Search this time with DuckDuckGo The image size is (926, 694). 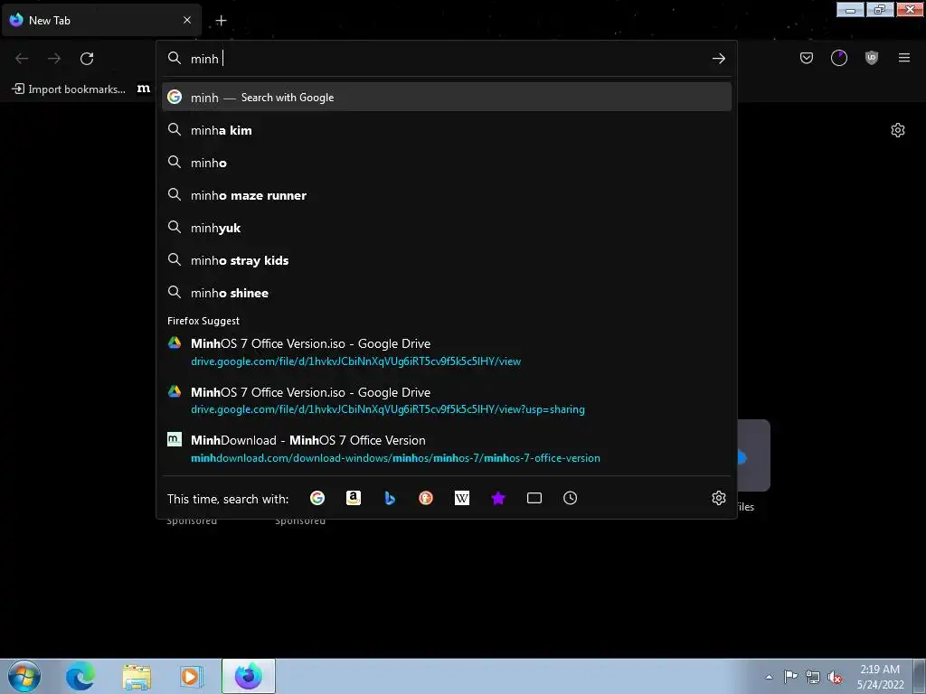coord(426,498)
